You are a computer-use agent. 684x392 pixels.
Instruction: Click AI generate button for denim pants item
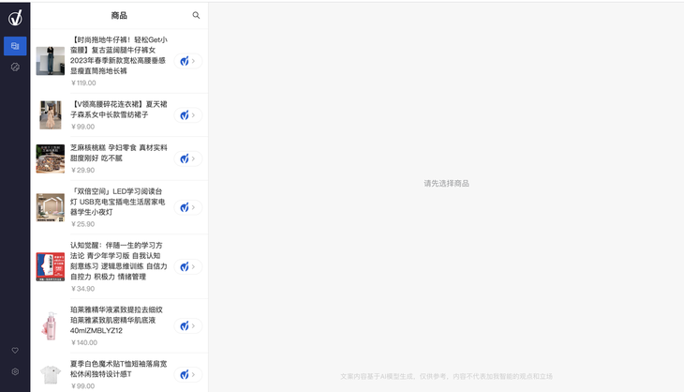pos(185,61)
